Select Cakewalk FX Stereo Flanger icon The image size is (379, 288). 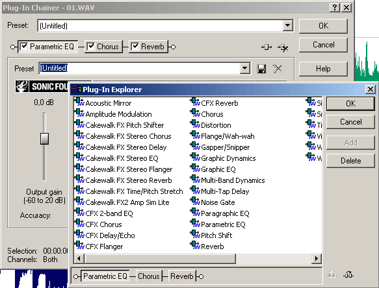click(79, 169)
